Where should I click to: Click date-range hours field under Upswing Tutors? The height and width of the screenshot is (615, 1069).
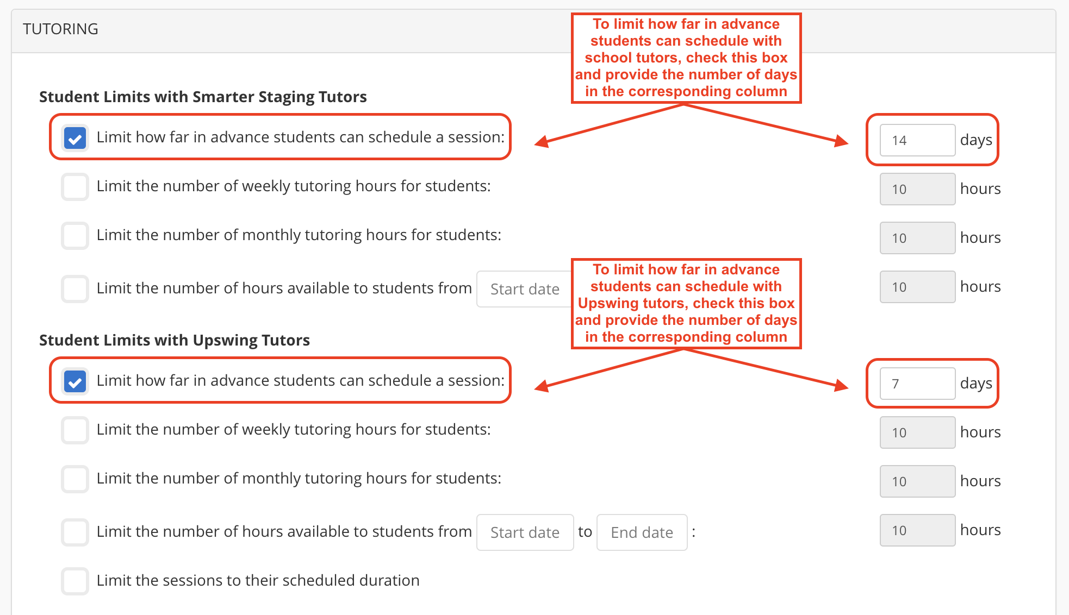[917, 530]
